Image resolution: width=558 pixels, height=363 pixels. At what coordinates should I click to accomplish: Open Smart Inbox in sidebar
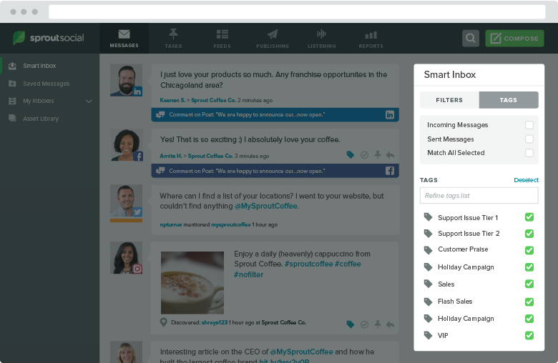point(39,66)
